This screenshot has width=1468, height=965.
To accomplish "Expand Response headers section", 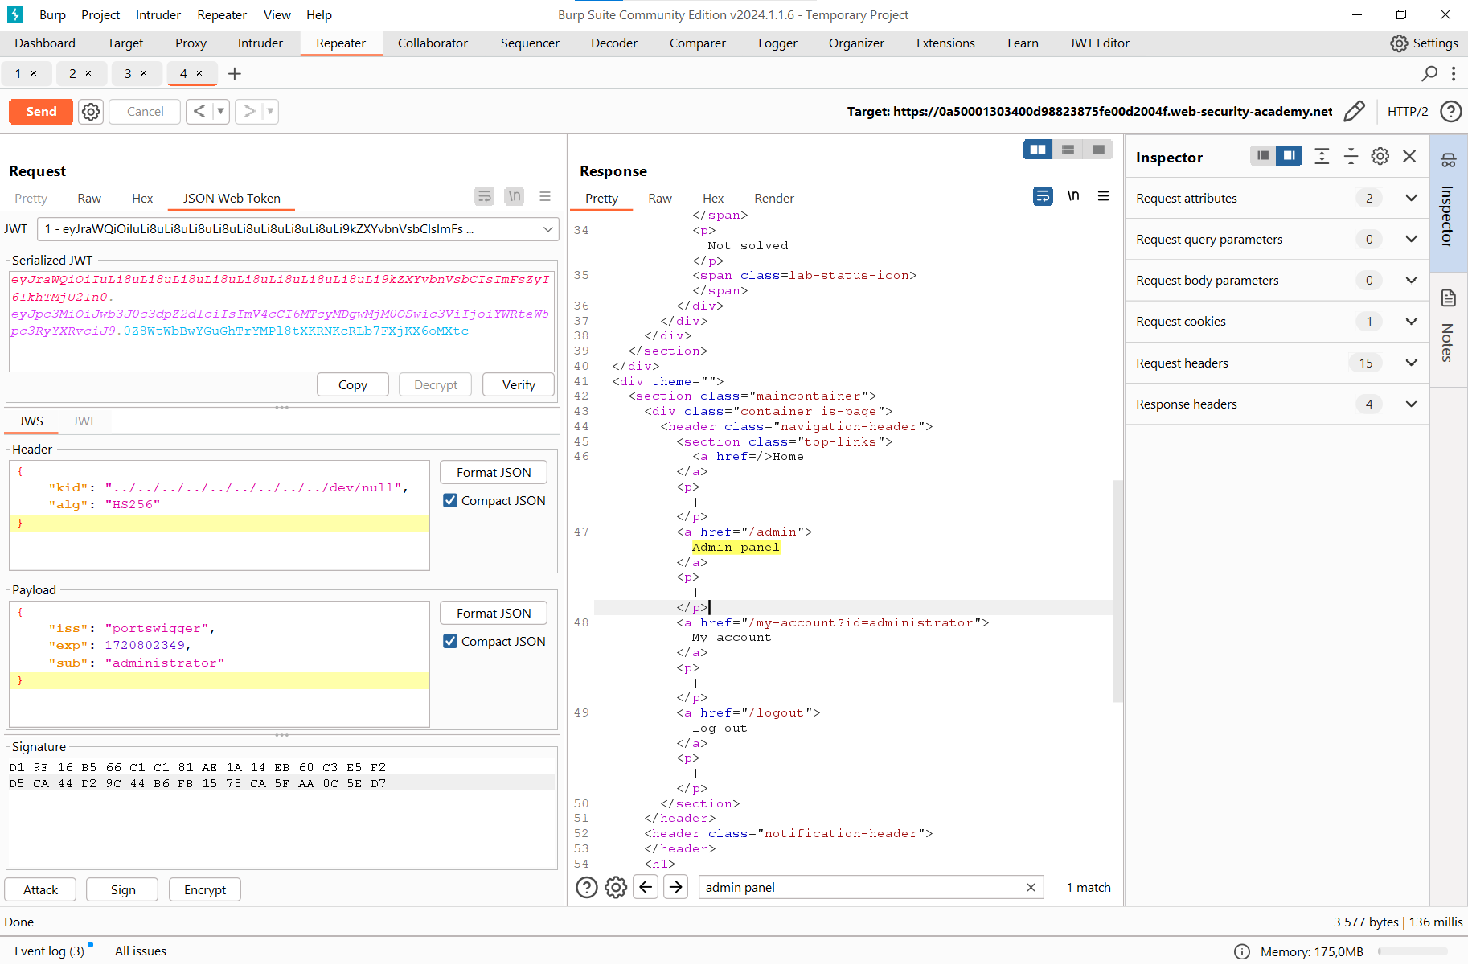I will pos(1411,404).
